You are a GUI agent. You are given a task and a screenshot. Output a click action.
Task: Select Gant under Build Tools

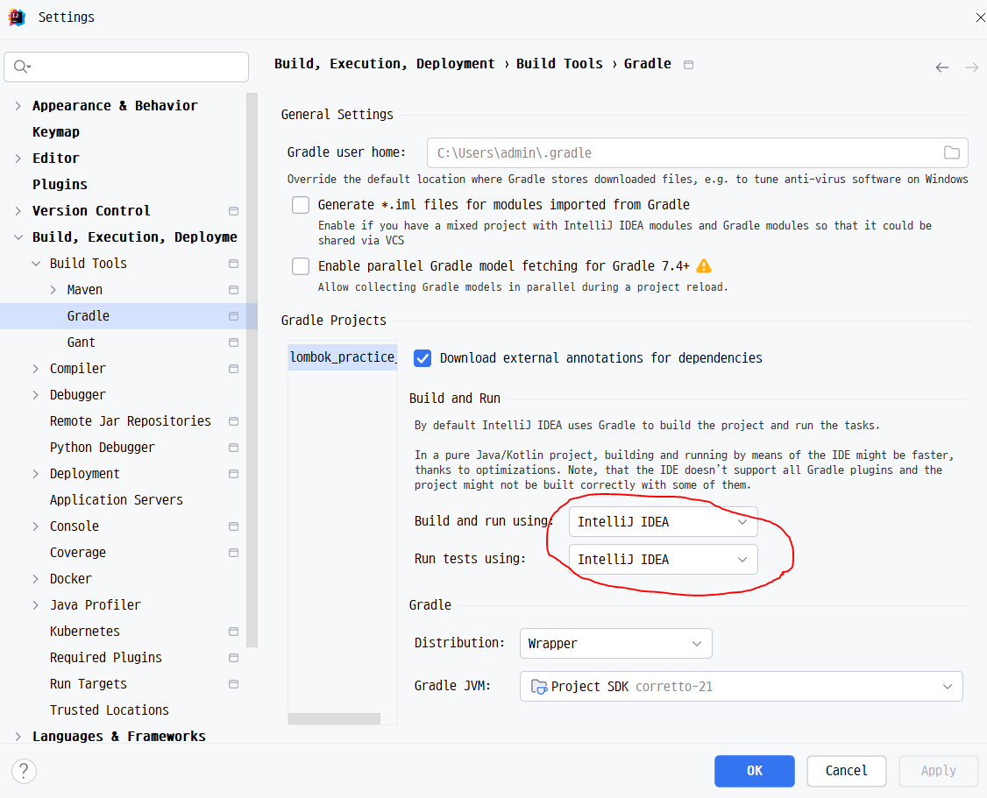click(x=82, y=343)
